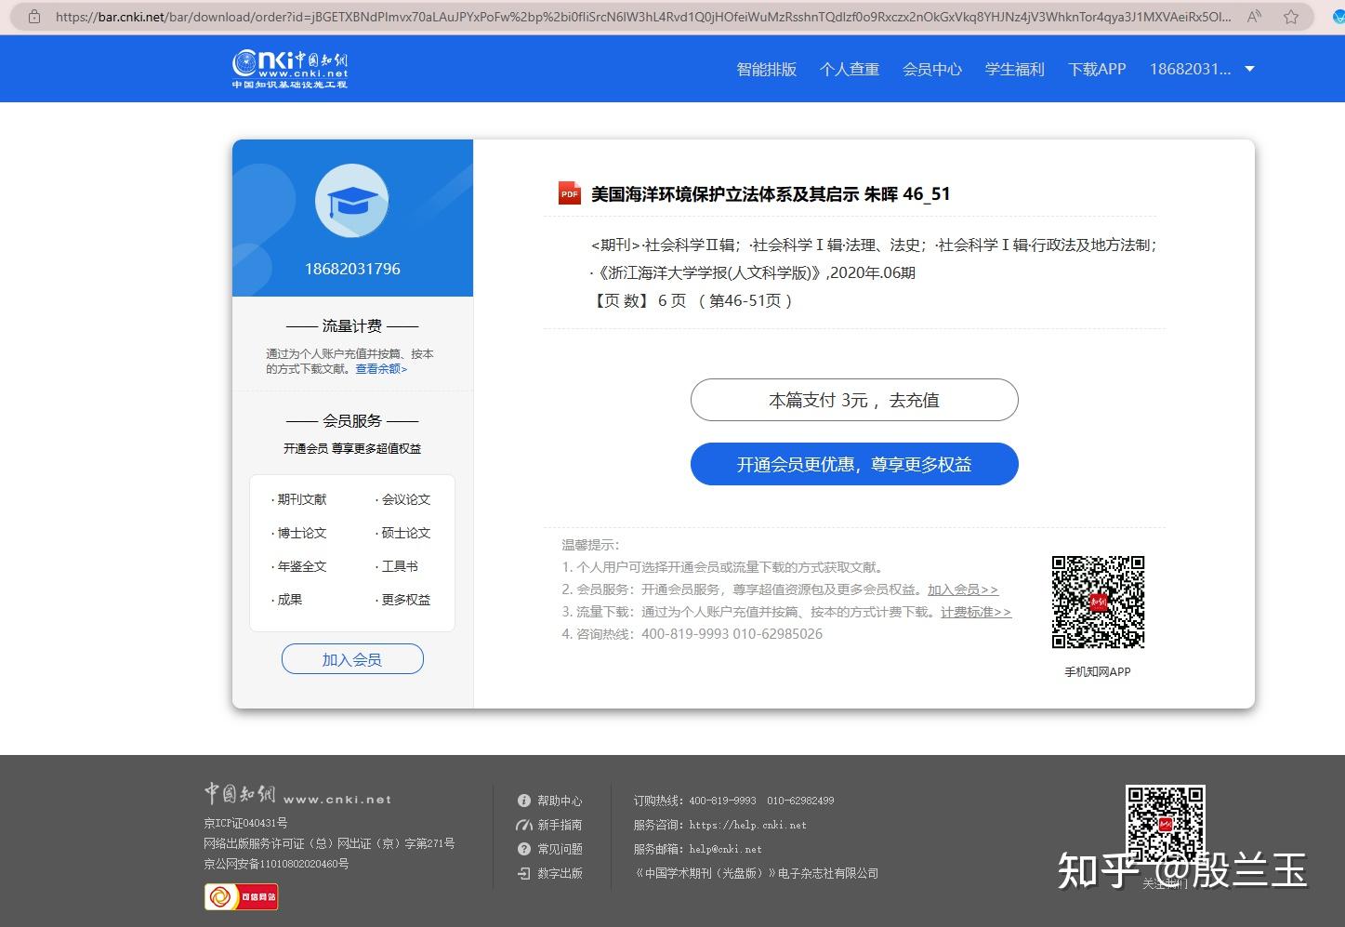This screenshot has height=927, width=1345.
Task: Expand the account dropdown arrow in the header
Action: tap(1249, 69)
